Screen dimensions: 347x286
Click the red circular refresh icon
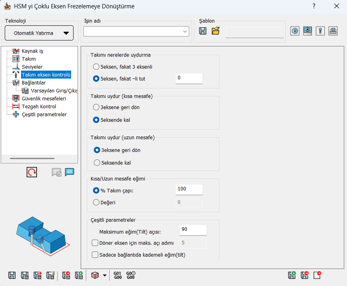[32, 172]
